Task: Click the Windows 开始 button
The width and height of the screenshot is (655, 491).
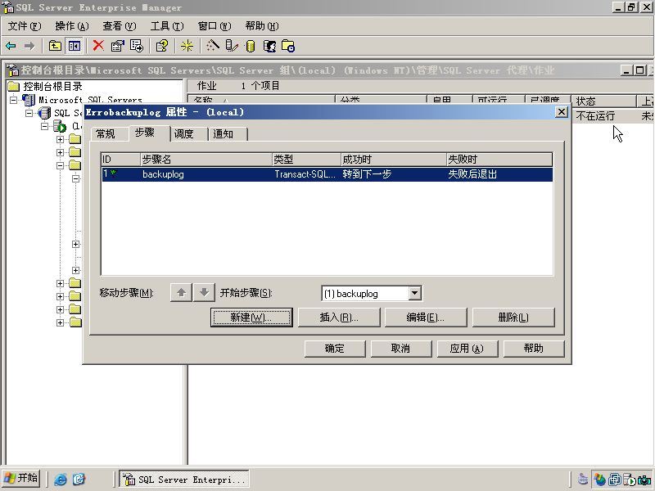Action: [21, 478]
